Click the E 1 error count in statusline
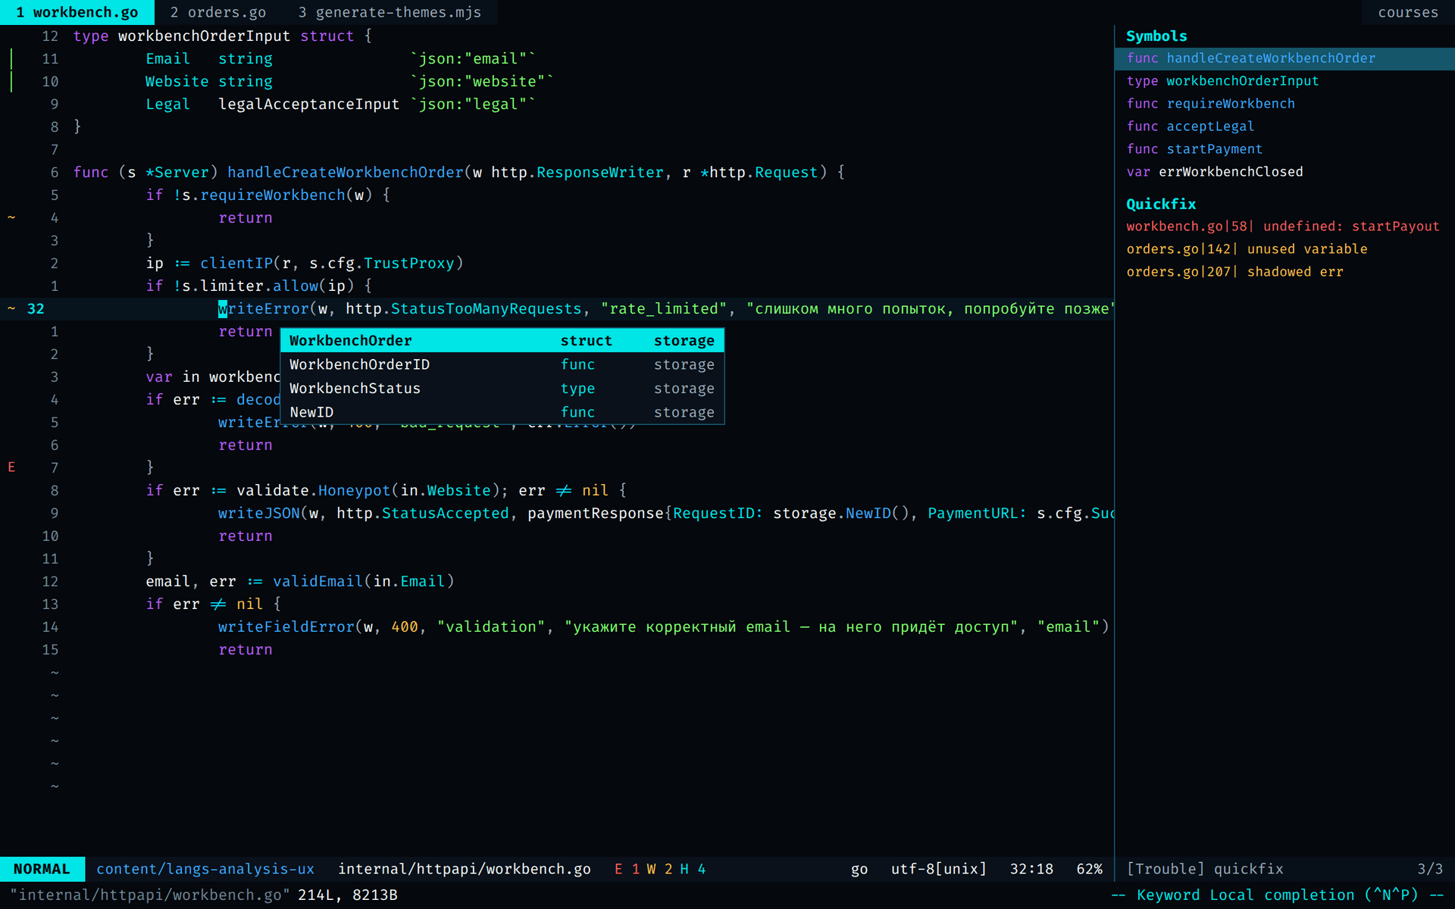The image size is (1455, 909). (627, 869)
